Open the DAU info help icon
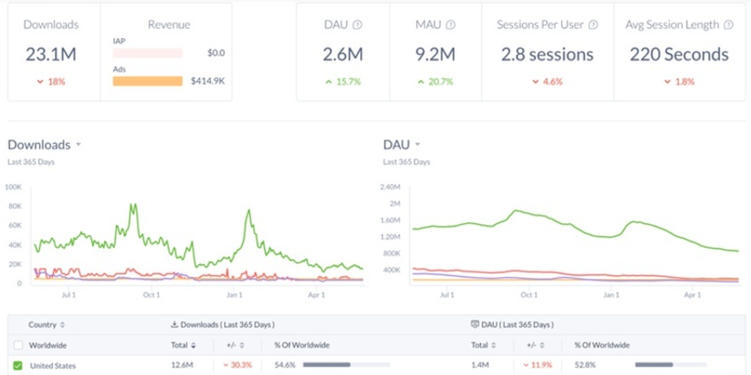The width and height of the screenshot is (751, 375). tap(357, 25)
